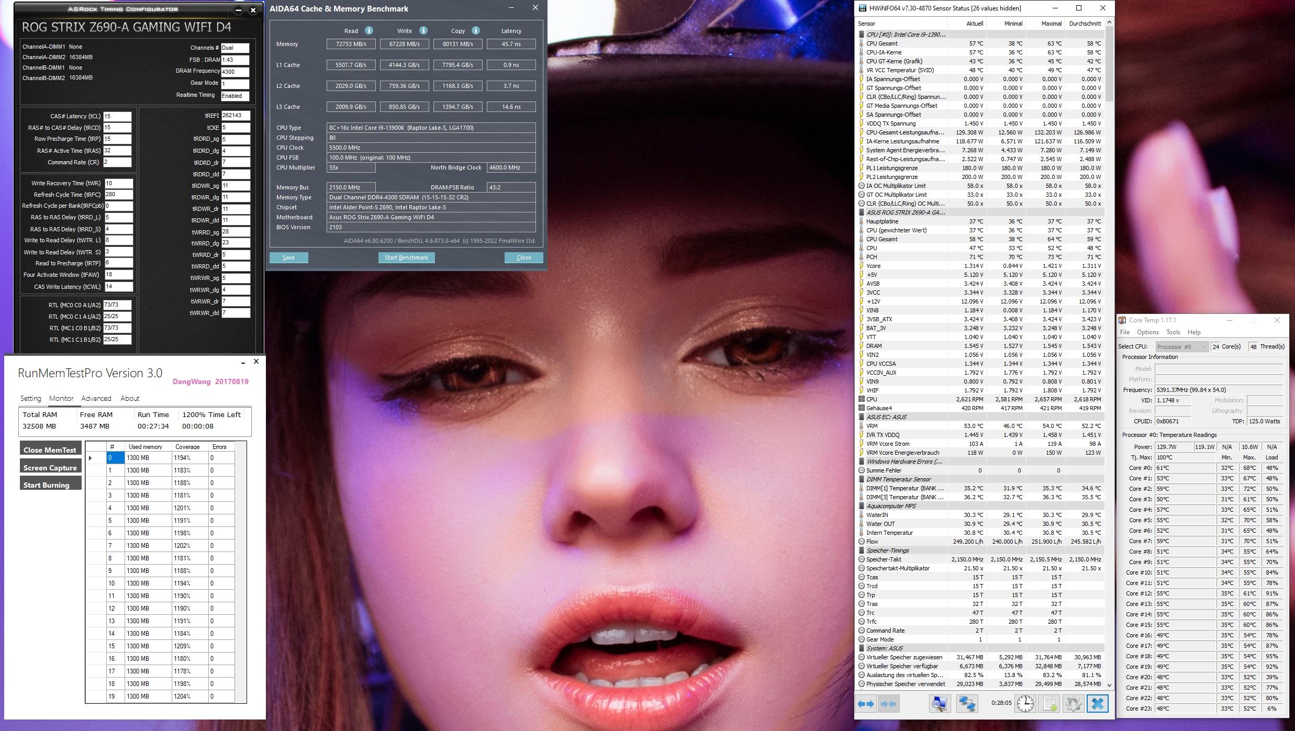The image size is (1295, 731).
Task: Minimize ASRock Timing Configurator window
Action: tap(238, 10)
